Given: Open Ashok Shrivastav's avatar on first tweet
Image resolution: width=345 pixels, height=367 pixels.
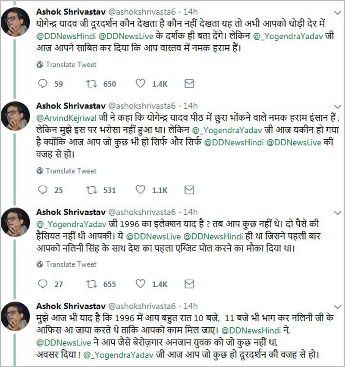Looking at the screenshot, I should (16, 22).
